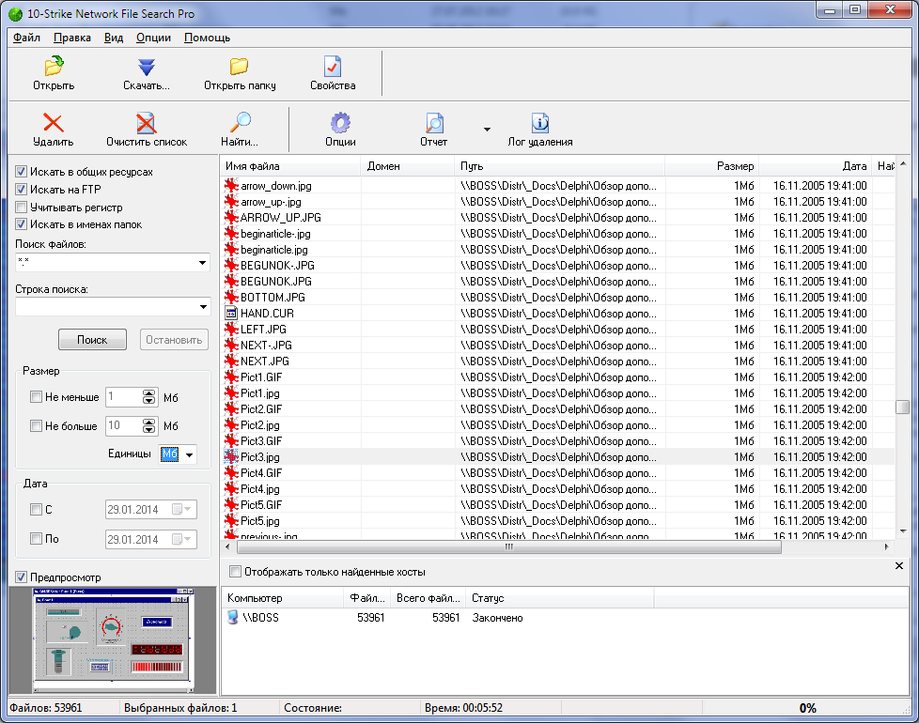
Task: Open Лог удаления info icon
Action: [x=539, y=123]
